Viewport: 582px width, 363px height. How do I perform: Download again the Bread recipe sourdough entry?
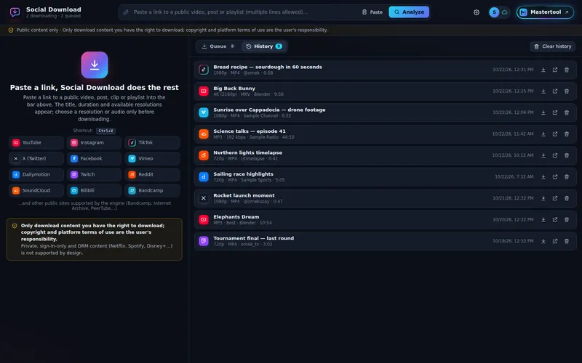pyautogui.click(x=543, y=70)
